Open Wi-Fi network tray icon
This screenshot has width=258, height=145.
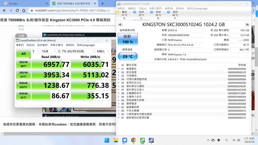(234, 140)
